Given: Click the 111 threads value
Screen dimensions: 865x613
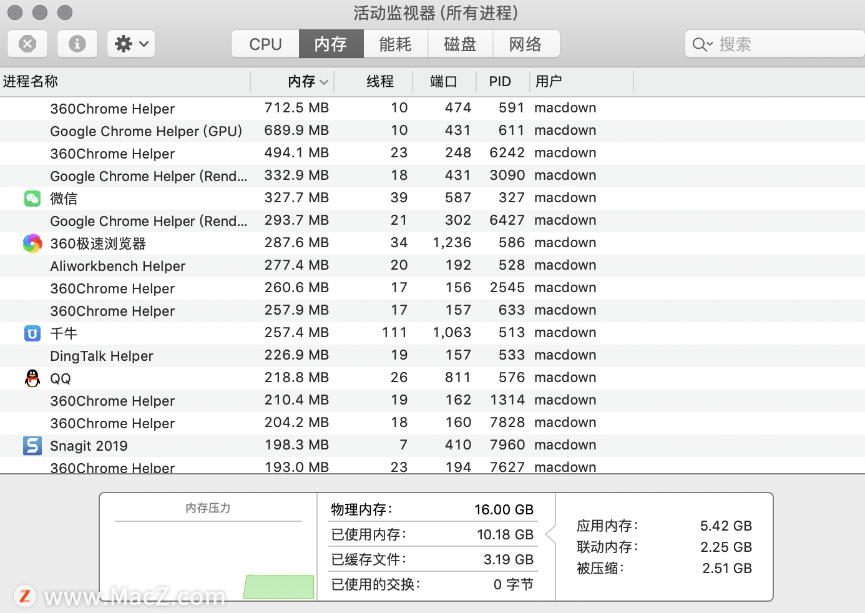Looking at the screenshot, I should pos(394,332).
